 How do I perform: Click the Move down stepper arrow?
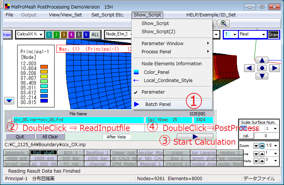point(256,154)
